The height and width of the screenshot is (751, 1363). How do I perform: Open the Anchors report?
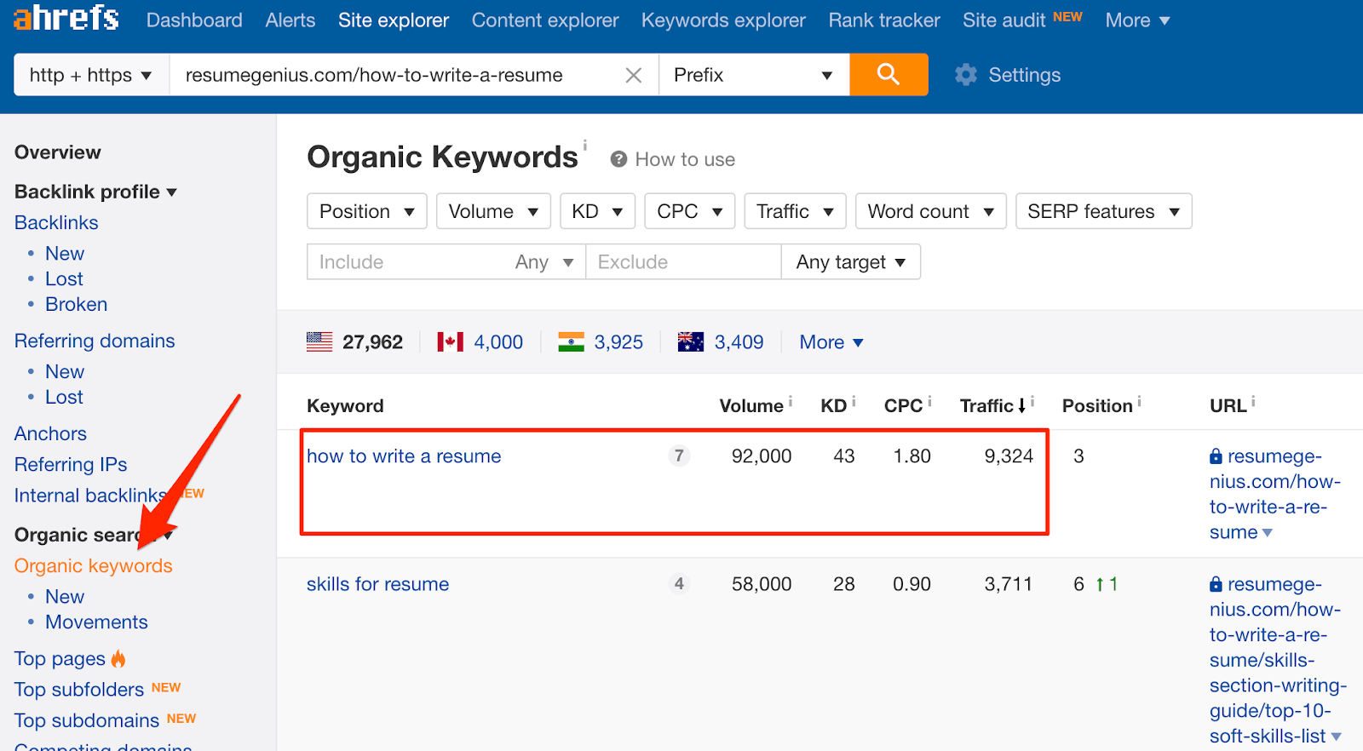pyautogui.click(x=50, y=433)
